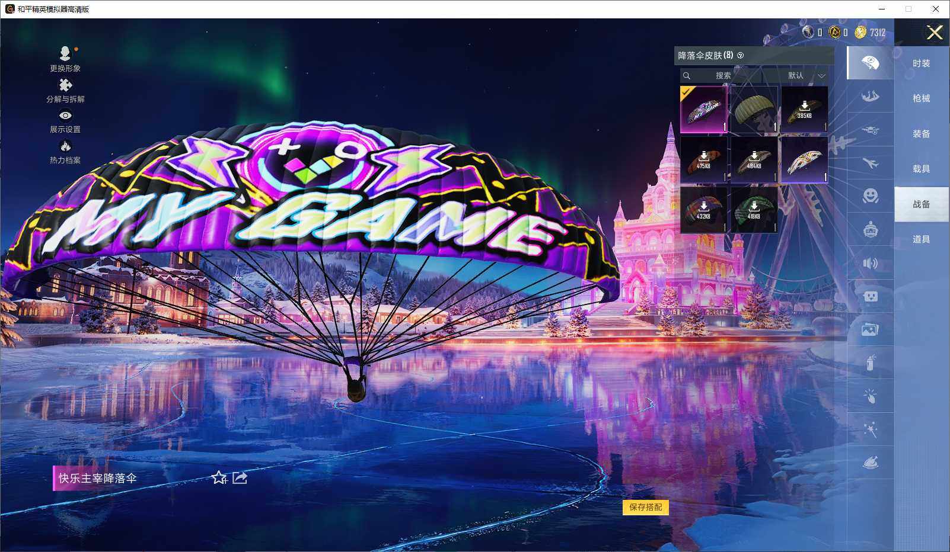Switch to the 载具 tab

coord(922,169)
